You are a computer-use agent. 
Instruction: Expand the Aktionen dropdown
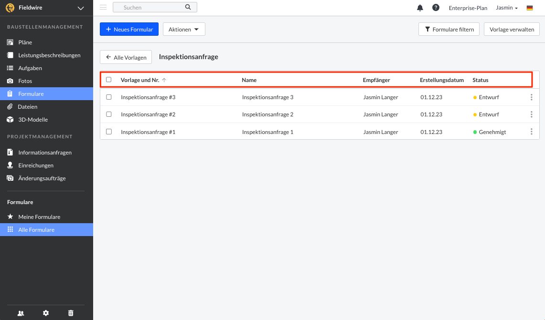point(184,29)
